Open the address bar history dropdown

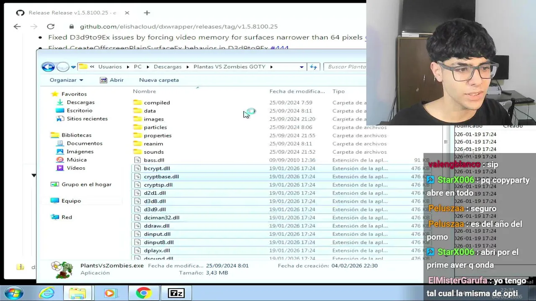coord(301,67)
